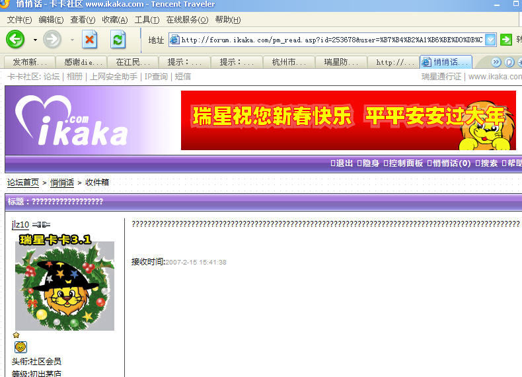This screenshot has width=522, height=377.
Task: Open the 在线服务(O) menu
Action: click(x=187, y=20)
